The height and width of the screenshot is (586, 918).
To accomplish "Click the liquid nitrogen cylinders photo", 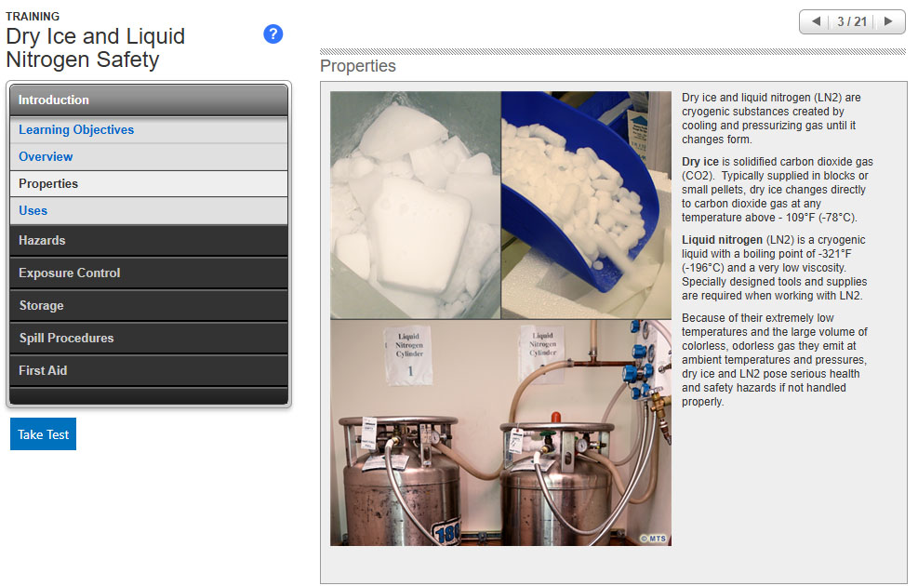I will (x=500, y=433).
